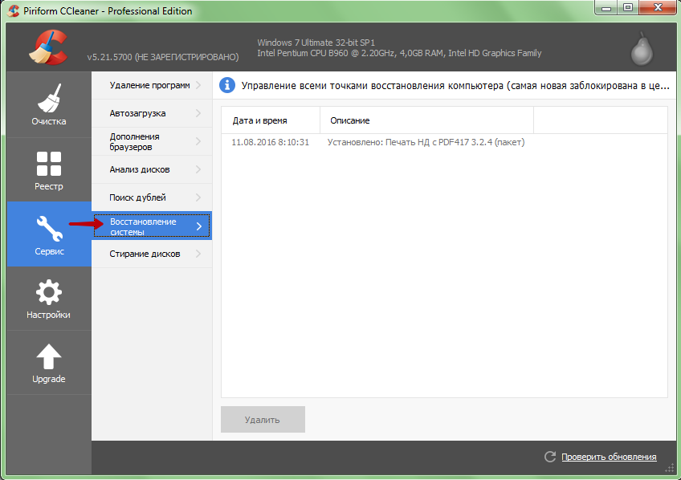Viewport: 681px width, 480px height.
Task: Open Стирание дисков tool
Action: (x=152, y=254)
